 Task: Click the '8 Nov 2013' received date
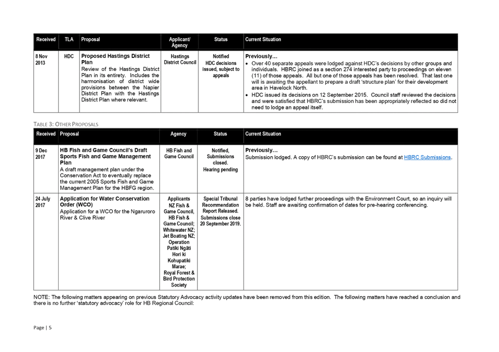(41, 60)
